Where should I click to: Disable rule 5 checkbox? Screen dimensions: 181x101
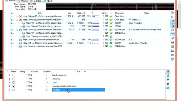pyautogui.click(x=14, y=90)
